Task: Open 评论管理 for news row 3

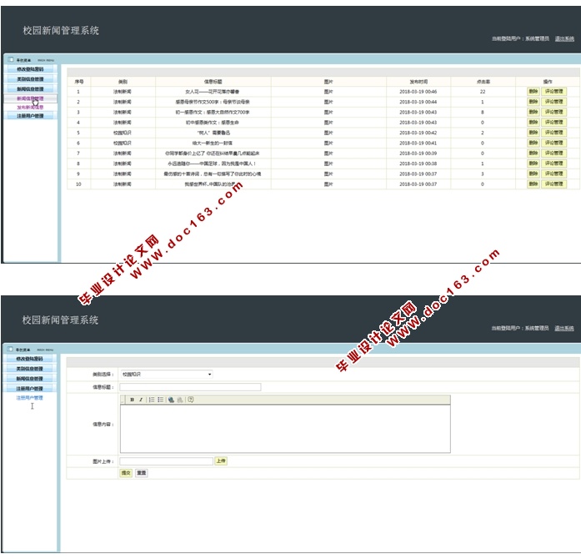Action: coord(554,112)
